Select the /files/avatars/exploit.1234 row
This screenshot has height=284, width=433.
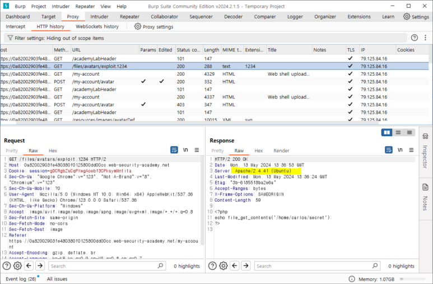(215, 66)
